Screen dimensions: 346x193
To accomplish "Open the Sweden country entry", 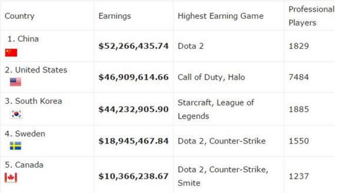I will click(25, 134).
